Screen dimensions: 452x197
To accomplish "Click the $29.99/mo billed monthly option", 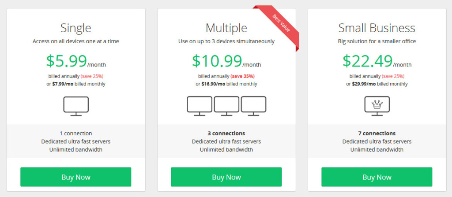I will (x=377, y=84).
